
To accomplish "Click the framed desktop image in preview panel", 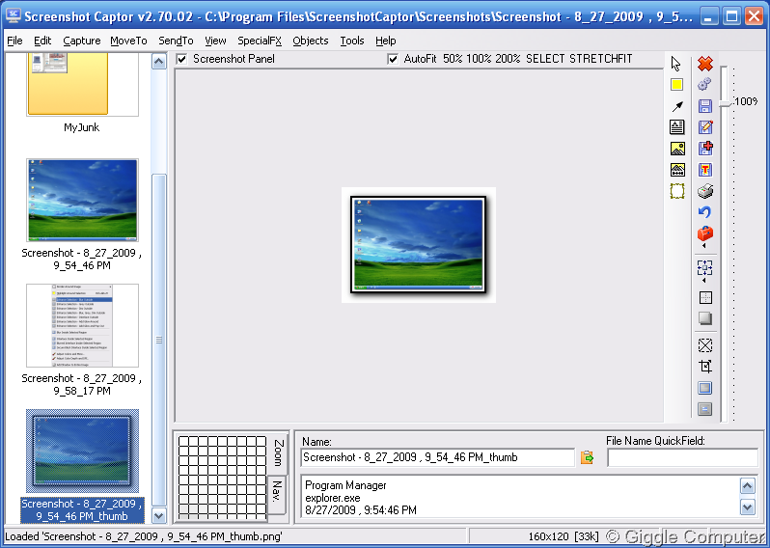I will pos(419,244).
